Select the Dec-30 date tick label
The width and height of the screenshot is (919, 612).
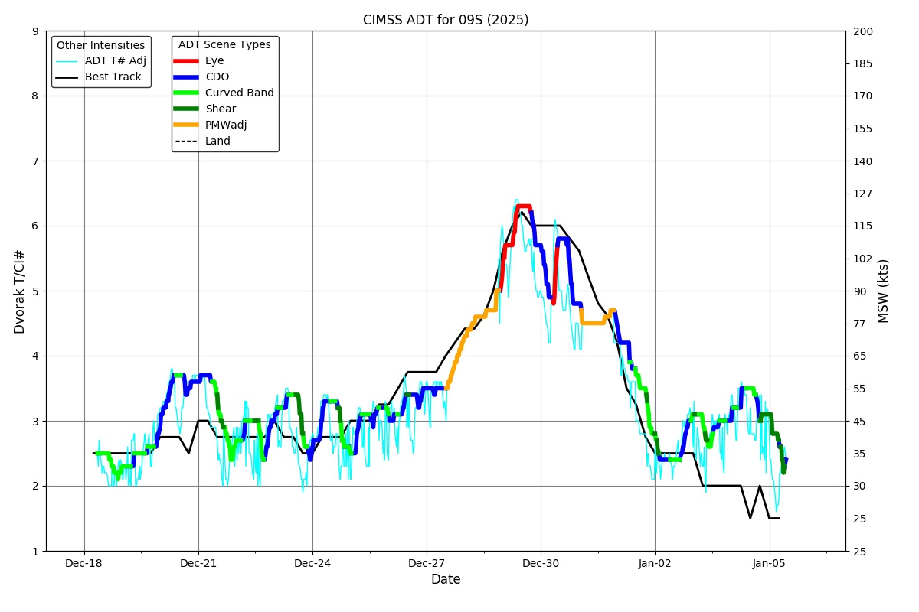click(x=541, y=564)
